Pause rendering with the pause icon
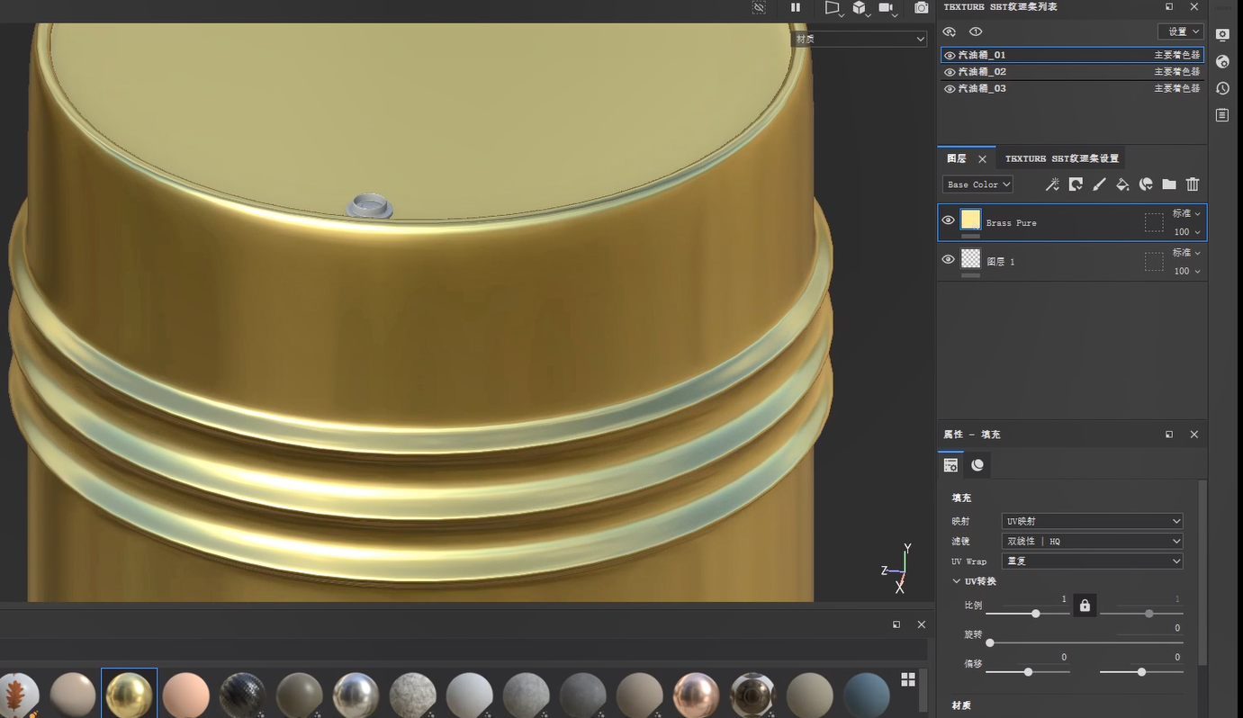Image resolution: width=1243 pixels, height=718 pixels. pyautogui.click(x=796, y=8)
